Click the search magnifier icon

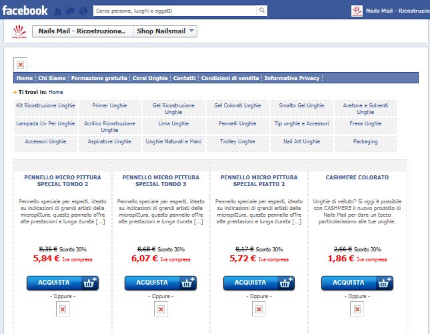pyautogui.click(x=262, y=11)
